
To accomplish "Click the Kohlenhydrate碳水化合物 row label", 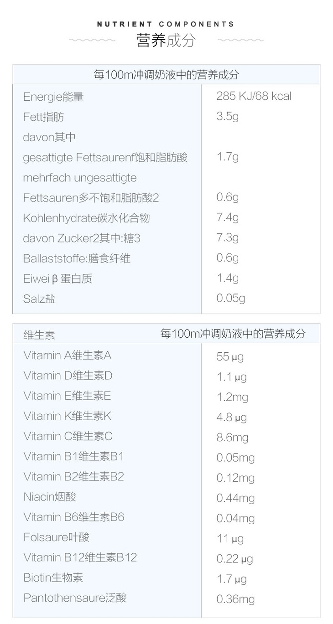I will pos(86,218).
